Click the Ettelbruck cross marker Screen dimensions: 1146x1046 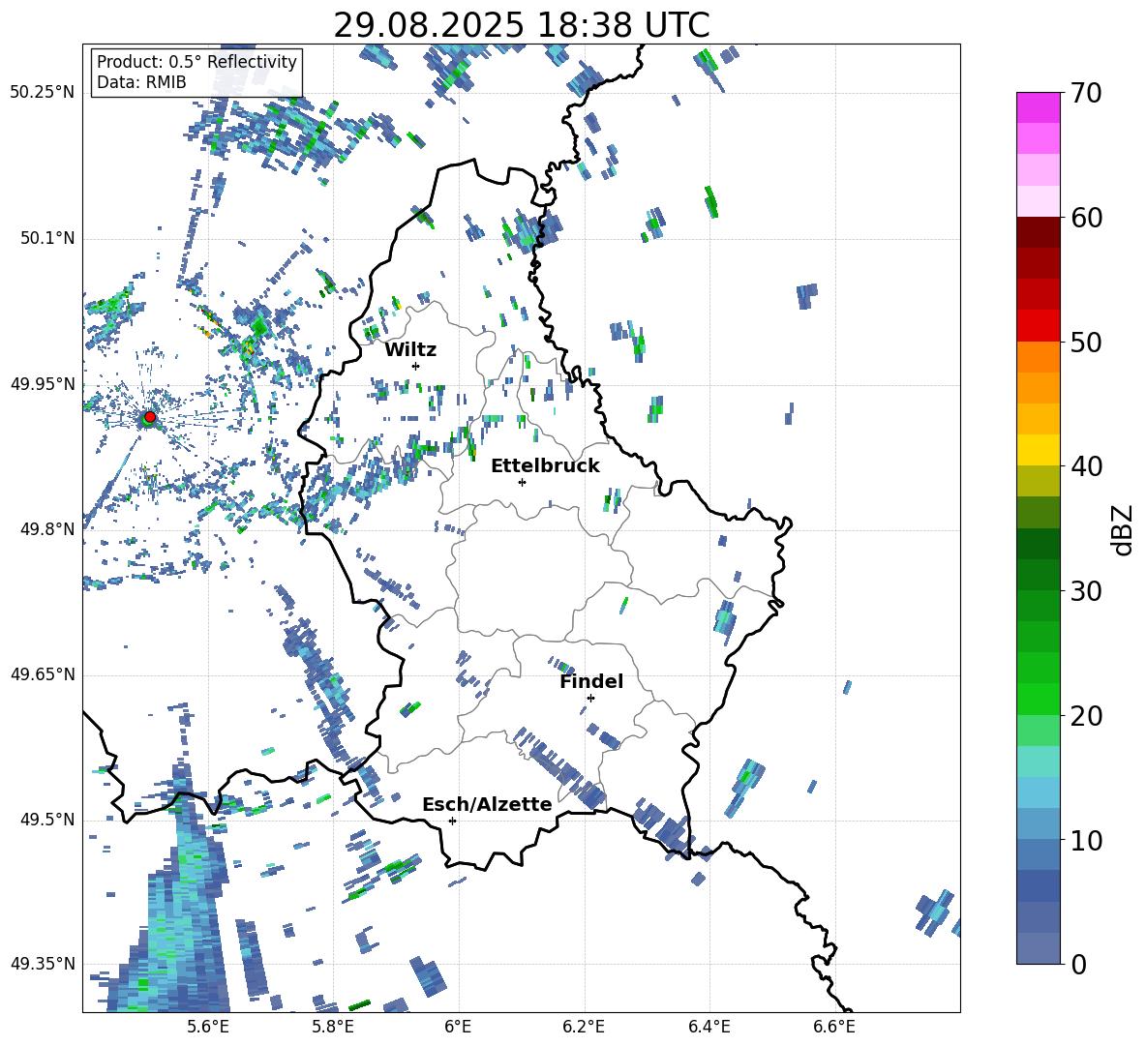[522, 482]
